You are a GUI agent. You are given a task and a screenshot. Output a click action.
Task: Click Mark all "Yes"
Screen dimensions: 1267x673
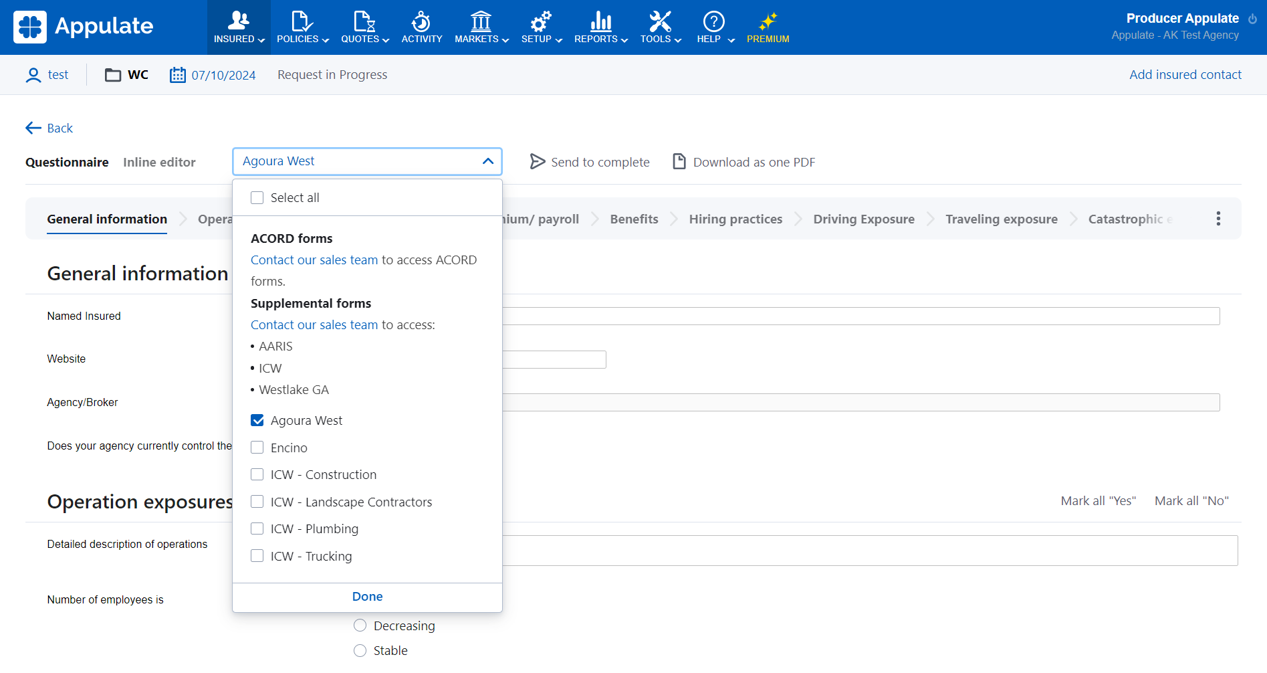(1098, 500)
